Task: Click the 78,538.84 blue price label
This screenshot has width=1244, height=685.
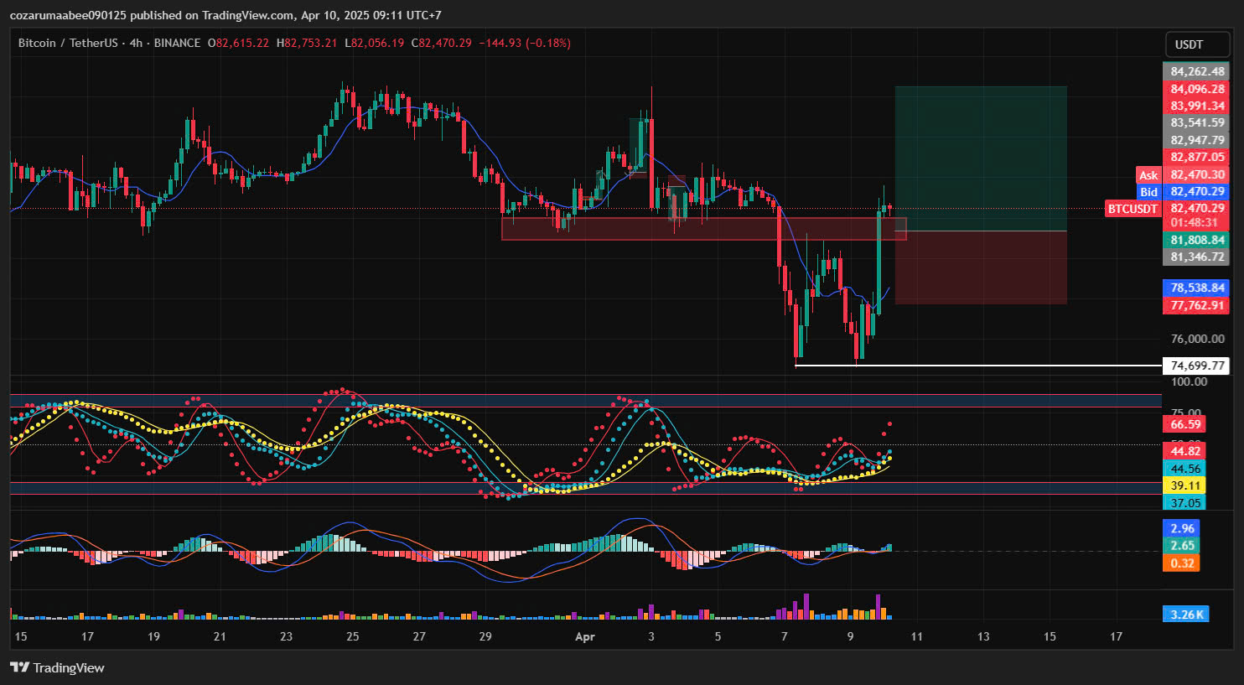Action: (x=1196, y=288)
